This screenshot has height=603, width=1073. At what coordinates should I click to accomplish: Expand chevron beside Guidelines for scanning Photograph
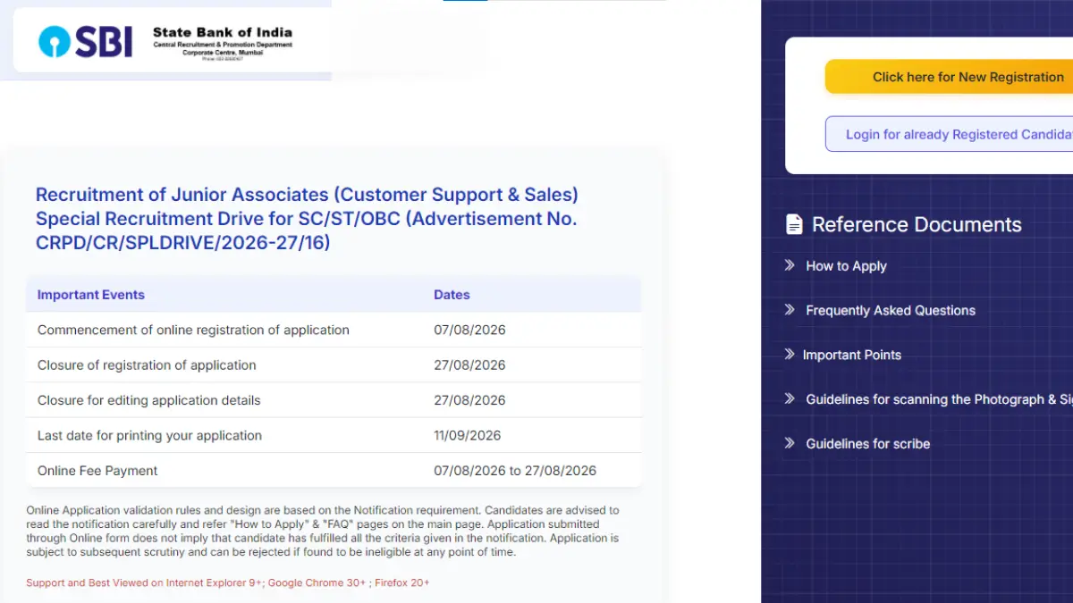click(x=790, y=399)
